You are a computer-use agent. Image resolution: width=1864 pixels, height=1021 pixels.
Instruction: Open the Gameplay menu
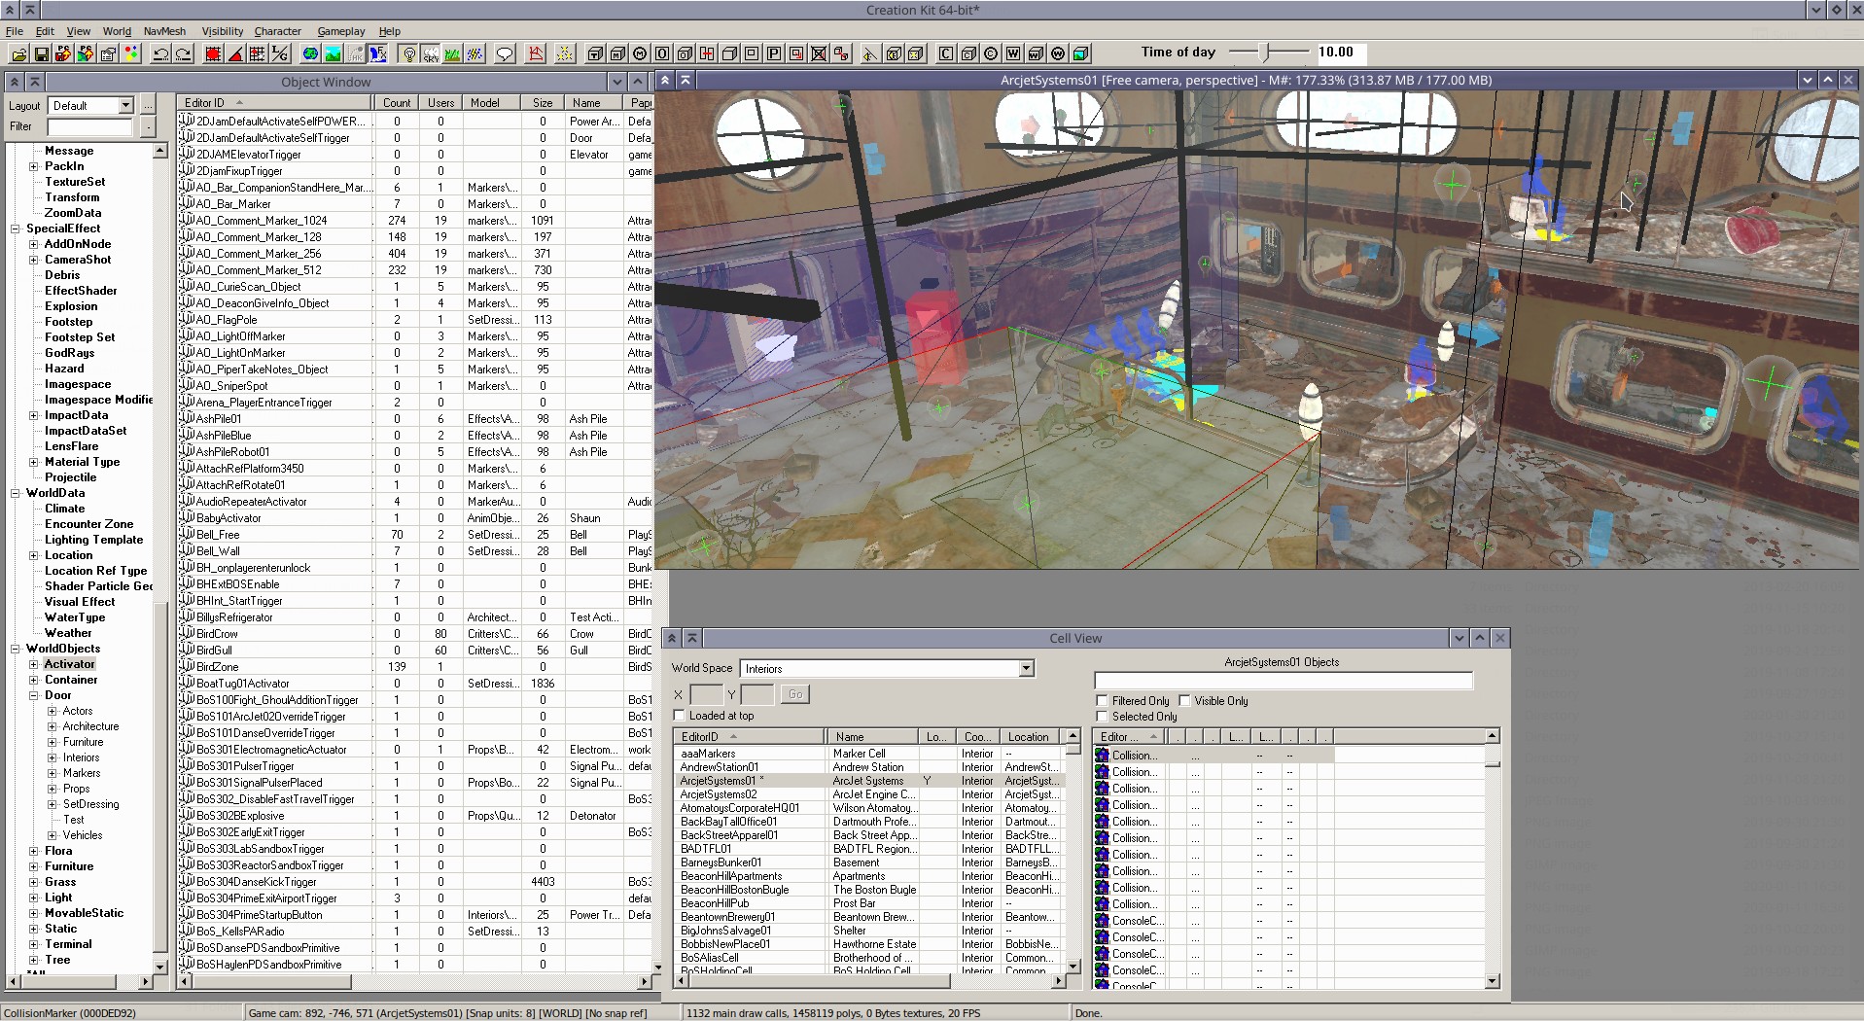tap(341, 31)
